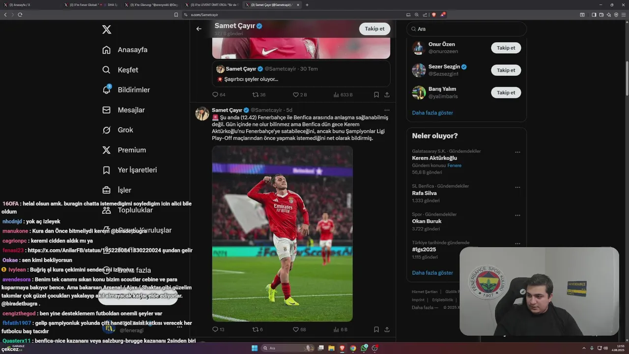The image size is (629, 354).
Task: Follow Samet Çayır with Takip et button
Action: coord(374,29)
